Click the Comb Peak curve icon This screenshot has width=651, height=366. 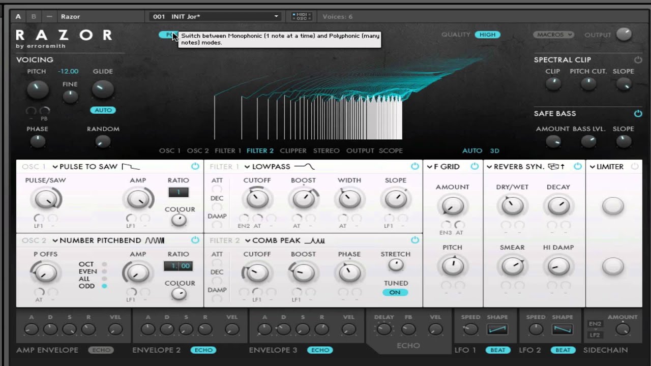[315, 240]
